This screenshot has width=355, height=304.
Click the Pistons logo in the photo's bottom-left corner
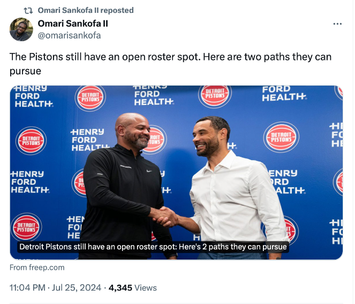click(26, 227)
